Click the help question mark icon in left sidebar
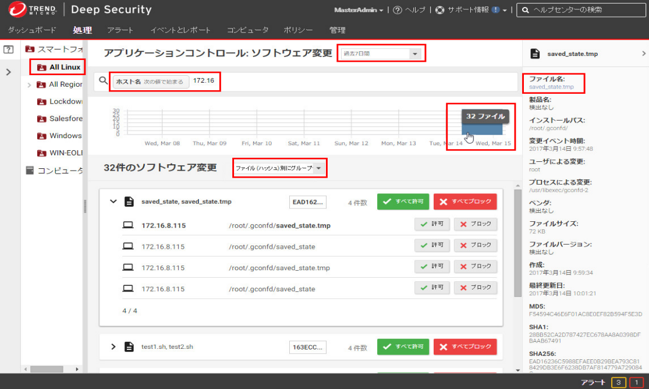This screenshot has width=649, height=389. 8,49
